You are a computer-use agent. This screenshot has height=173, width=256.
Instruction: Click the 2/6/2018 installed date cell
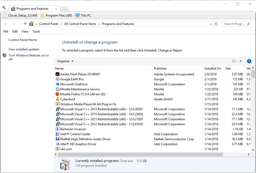coord(210,74)
